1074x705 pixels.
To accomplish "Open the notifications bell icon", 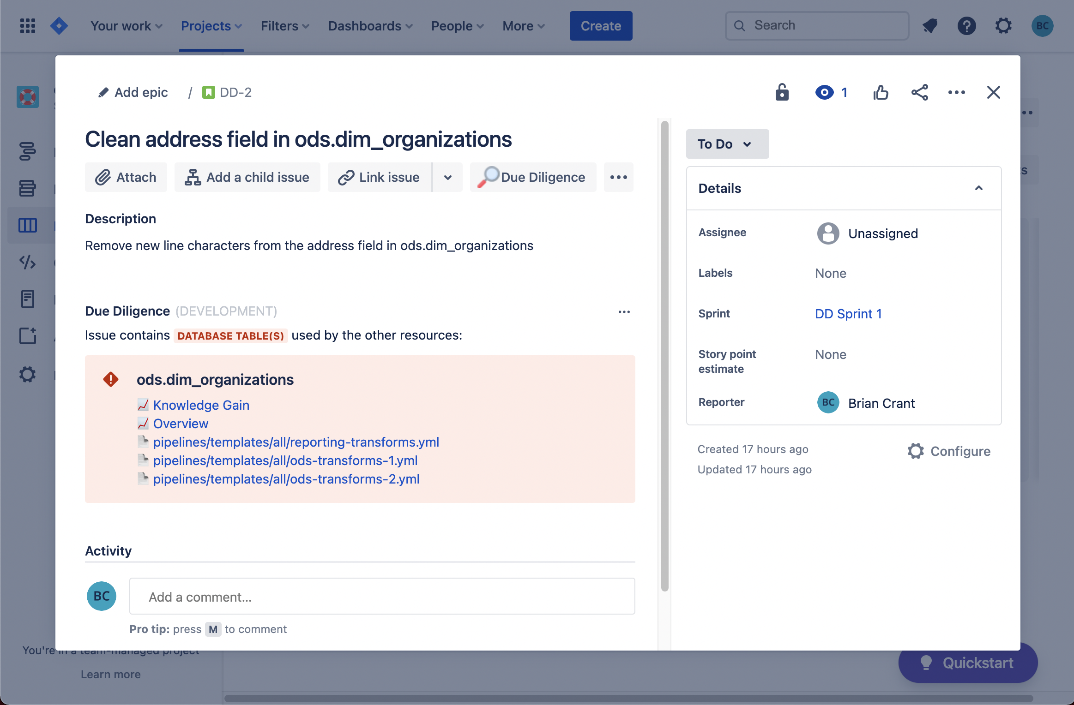I will [929, 26].
